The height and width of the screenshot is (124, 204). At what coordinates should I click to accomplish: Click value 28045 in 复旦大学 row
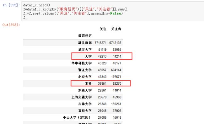tap(102, 111)
